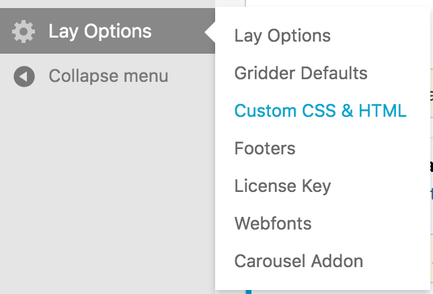The height and width of the screenshot is (294, 433).
Task: Open the License Key settings
Action: (x=282, y=186)
